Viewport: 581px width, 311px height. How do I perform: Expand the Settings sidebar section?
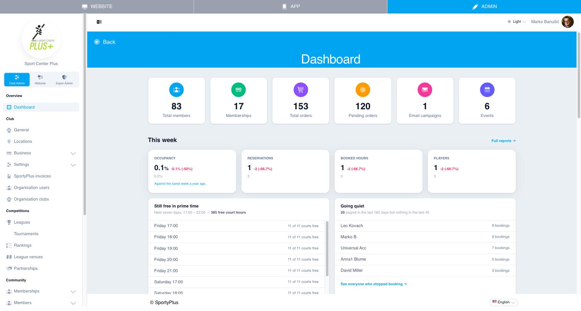(41, 165)
